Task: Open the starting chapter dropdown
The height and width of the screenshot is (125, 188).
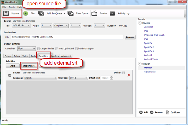Action: tap(76, 26)
